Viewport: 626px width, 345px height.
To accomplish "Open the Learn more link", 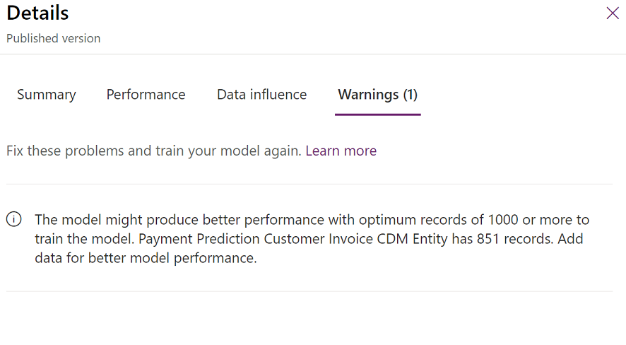I will pos(341,151).
